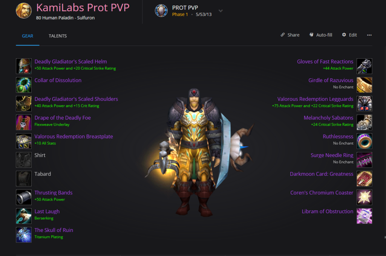Select the GEAR tab
Image resolution: width=386 pixels, height=256 pixels.
coord(28,36)
